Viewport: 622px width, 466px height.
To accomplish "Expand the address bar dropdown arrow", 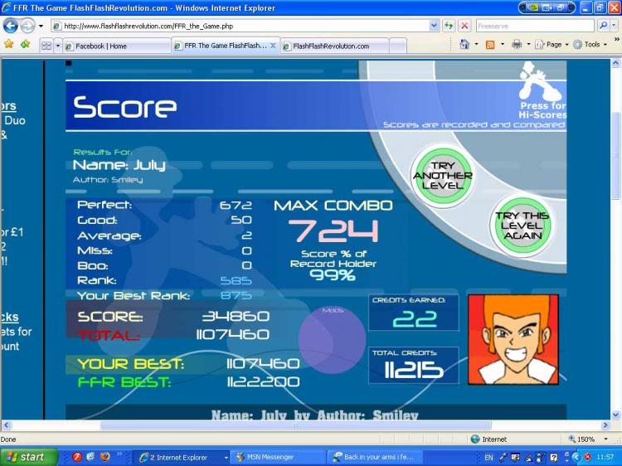I will coord(434,26).
